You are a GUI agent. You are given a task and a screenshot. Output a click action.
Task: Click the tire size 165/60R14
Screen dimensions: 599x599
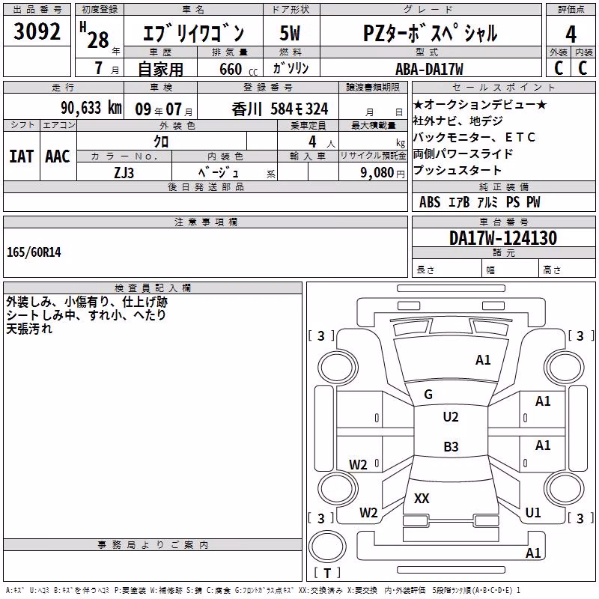click(x=34, y=252)
